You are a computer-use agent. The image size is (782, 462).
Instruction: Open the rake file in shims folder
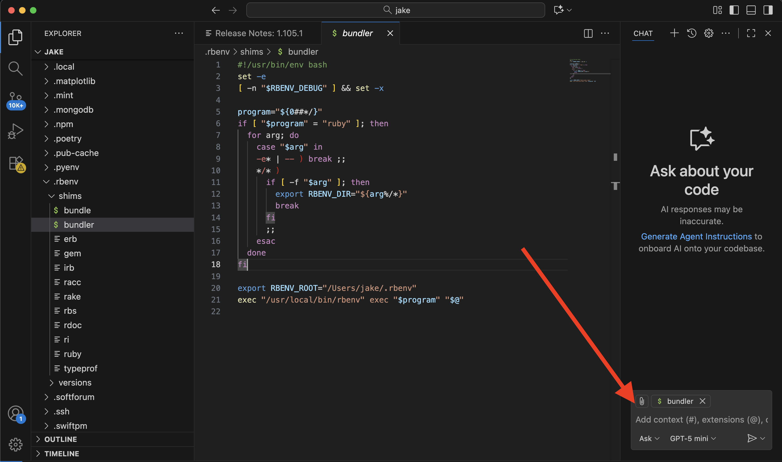[x=72, y=296]
